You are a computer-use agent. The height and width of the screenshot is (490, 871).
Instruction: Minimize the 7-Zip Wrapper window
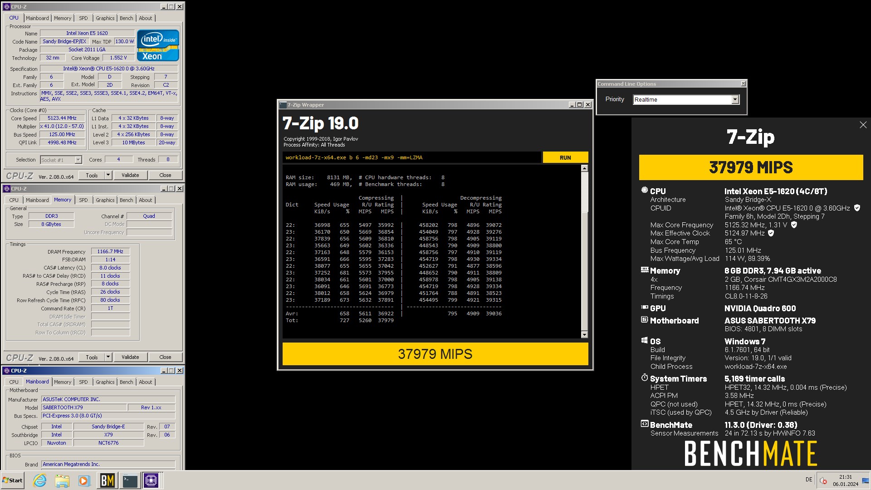pos(572,105)
